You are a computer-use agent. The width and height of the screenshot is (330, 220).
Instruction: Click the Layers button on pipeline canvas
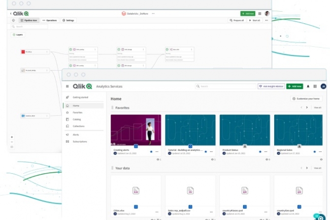(18, 35)
